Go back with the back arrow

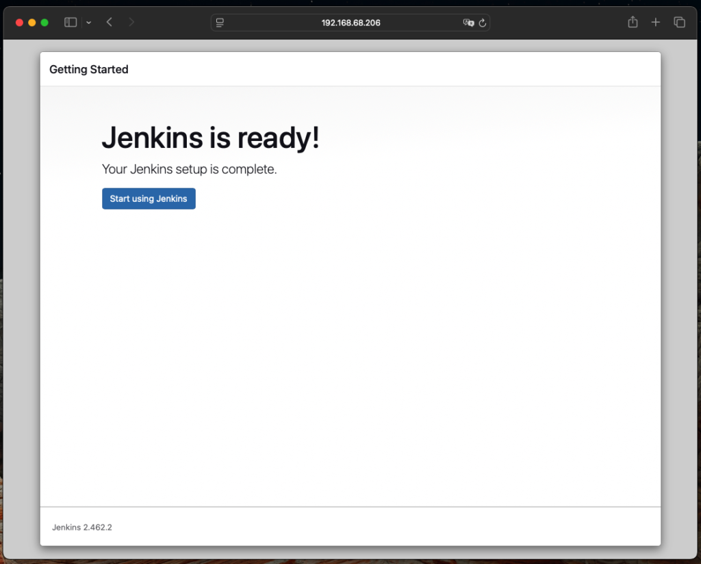(109, 23)
